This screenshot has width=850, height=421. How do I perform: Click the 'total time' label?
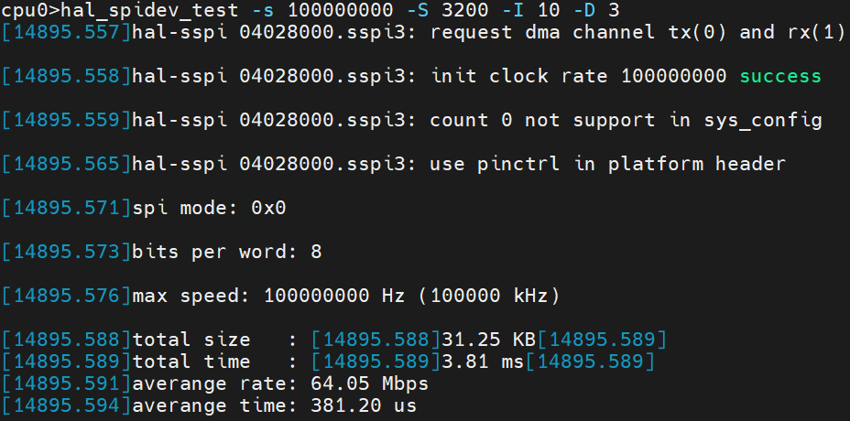(192, 362)
